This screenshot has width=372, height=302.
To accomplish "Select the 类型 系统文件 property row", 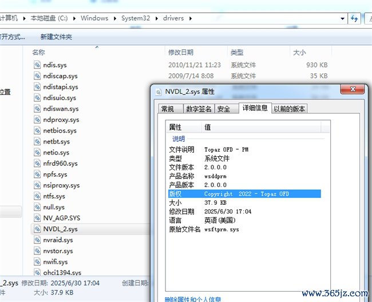I will [244, 158].
